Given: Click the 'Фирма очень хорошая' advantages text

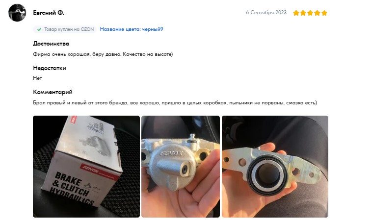Looking at the screenshot, I should (x=103, y=54).
